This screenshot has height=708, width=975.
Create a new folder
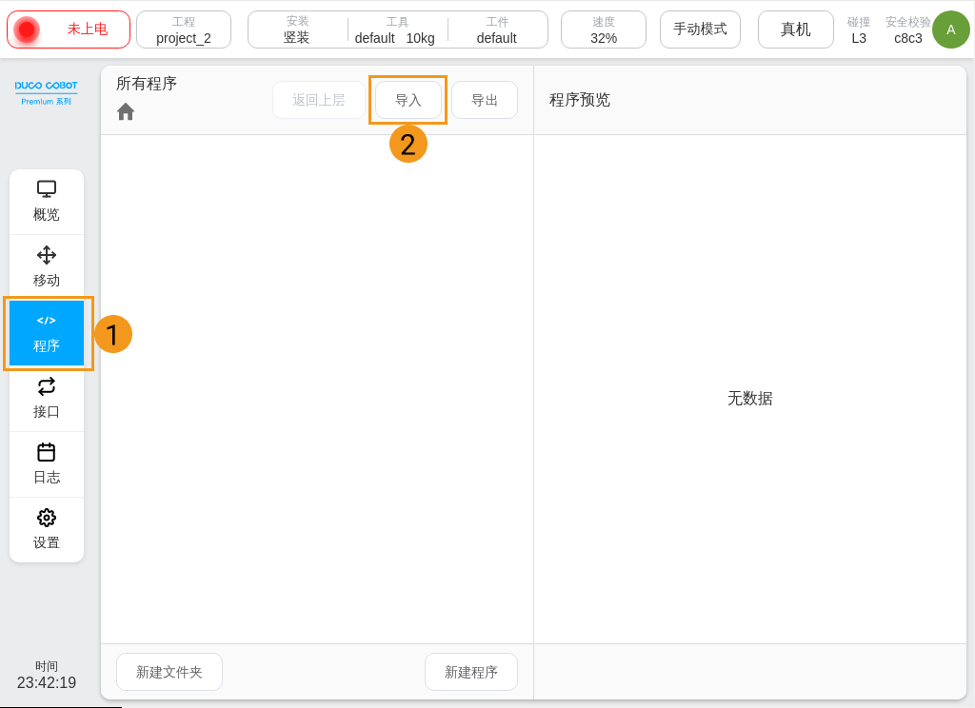pyautogui.click(x=169, y=672)
